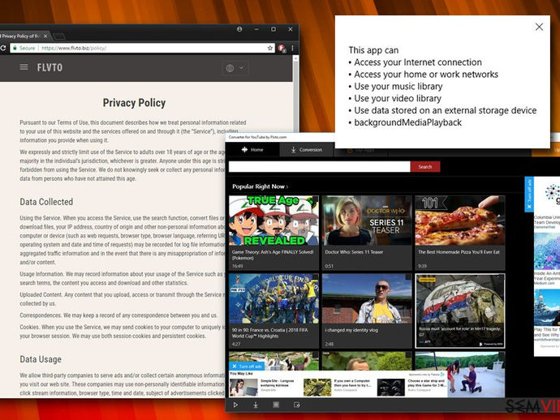
Task: Click 'Use your music library' permission text
Action: click(398, 87)
